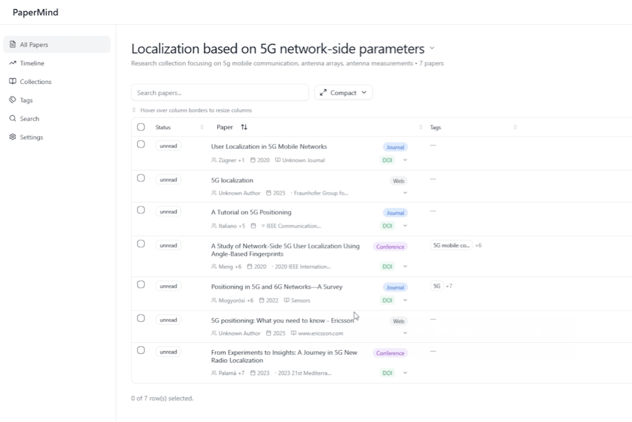Toggle the select-all checkbox in table header

(141, 127)
